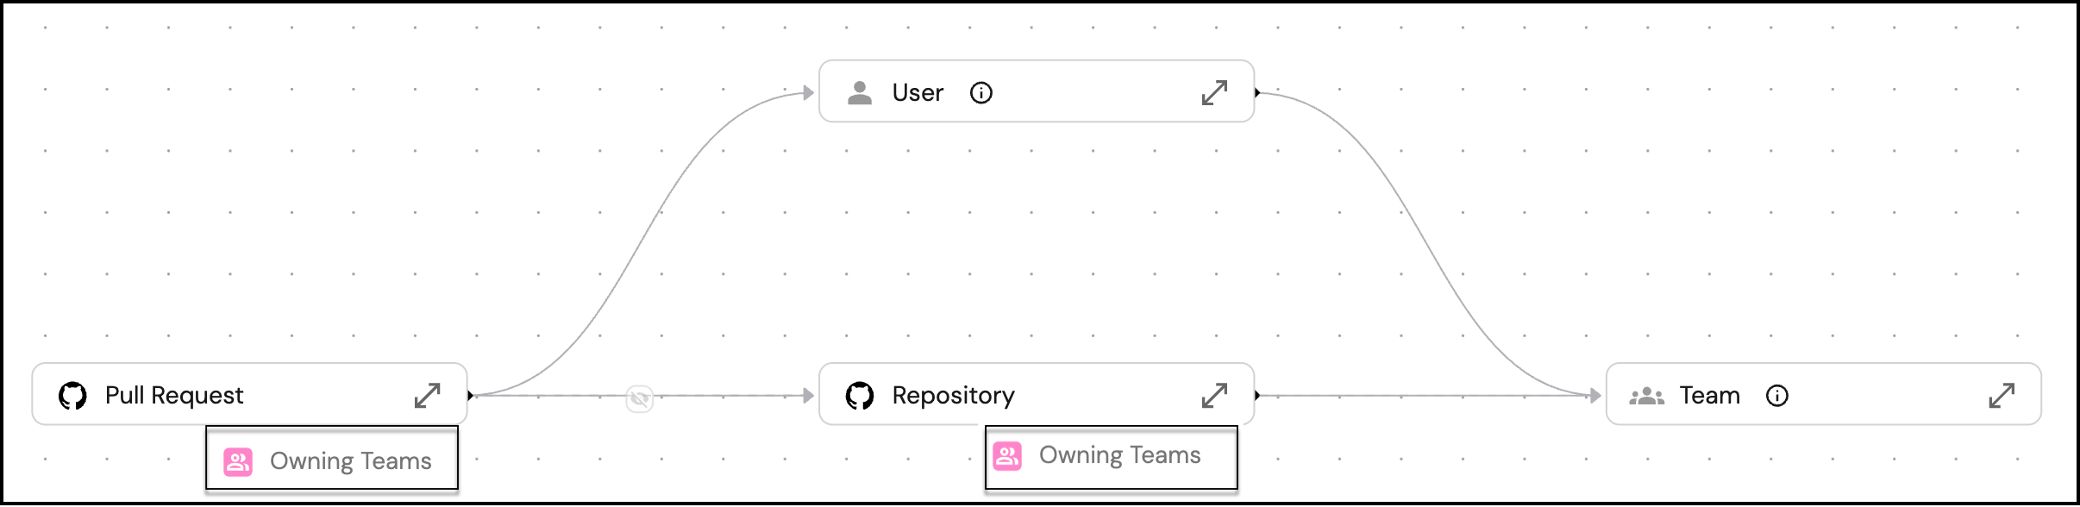Select Owning Teams label below Pull Request

point(350,461)
